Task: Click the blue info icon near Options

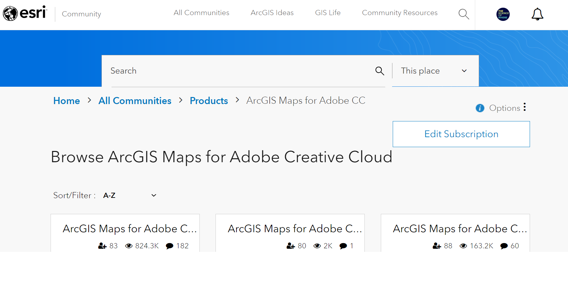Action: pyautogui.click(x=480, y=108)
